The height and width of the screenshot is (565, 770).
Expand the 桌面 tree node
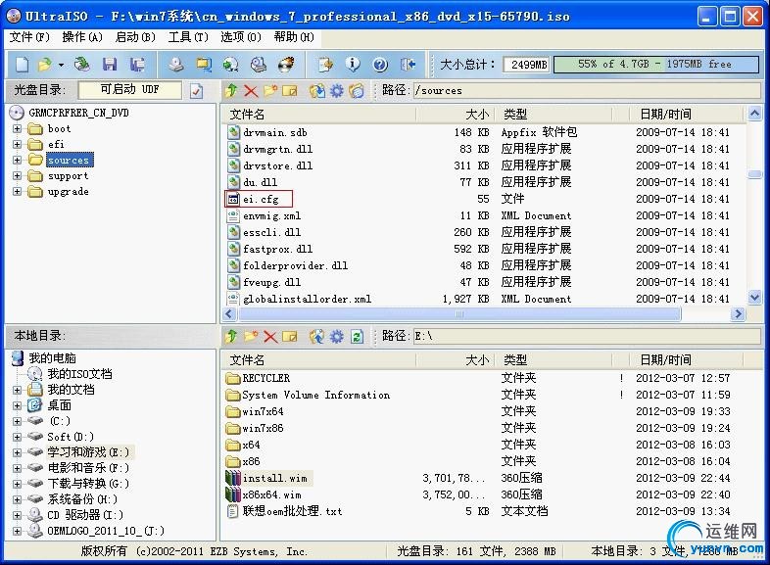(18, 405)
